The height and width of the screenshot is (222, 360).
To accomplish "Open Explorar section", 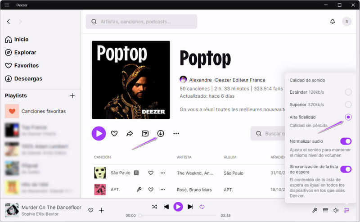I will point(21,52).
